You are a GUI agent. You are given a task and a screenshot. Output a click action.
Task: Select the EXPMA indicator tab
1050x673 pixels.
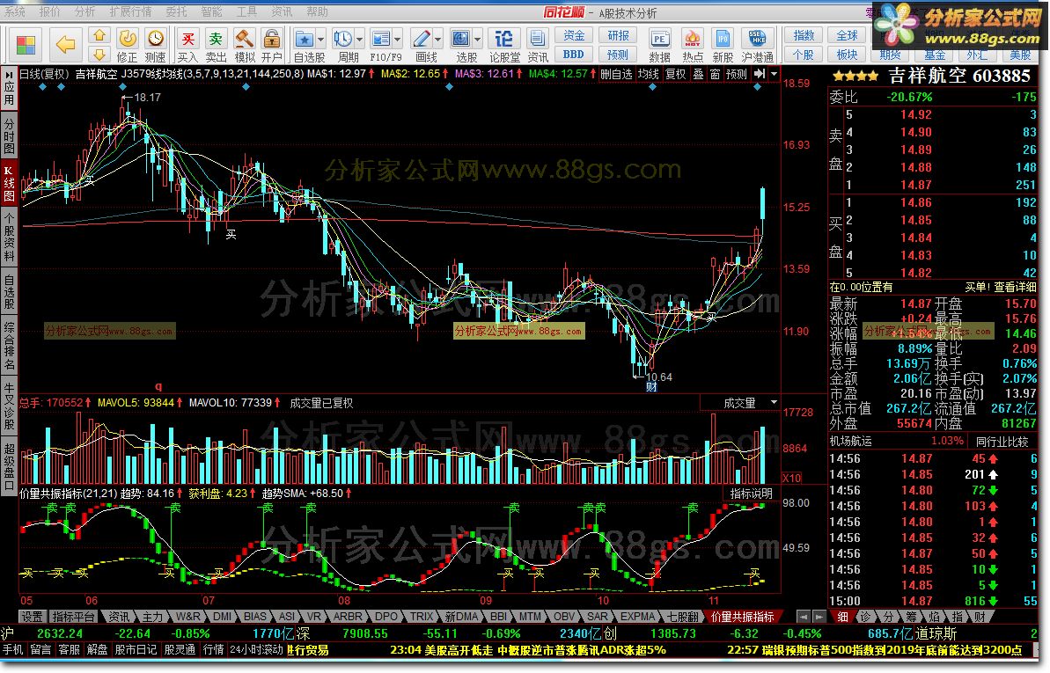click(637, 616)
